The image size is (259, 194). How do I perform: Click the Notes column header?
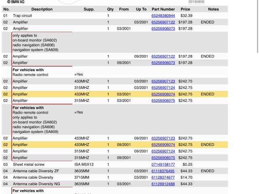click(x=213, y=9)
